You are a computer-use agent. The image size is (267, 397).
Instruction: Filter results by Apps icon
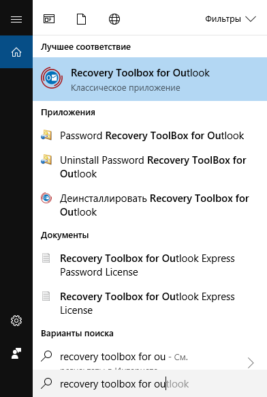point(49,19)
